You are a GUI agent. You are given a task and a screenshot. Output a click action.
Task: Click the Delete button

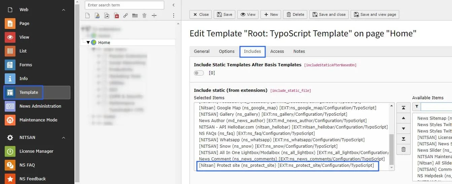(x=295, y=14)
